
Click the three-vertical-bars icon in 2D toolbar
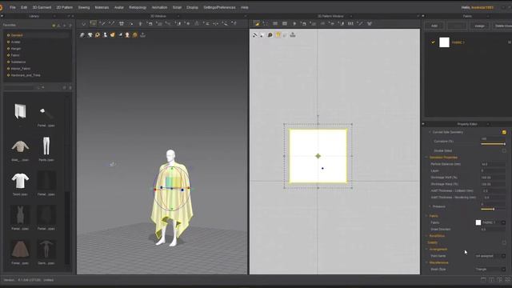350,23
